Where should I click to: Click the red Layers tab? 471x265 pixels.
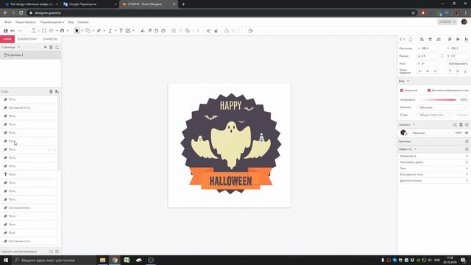point(7,39)
